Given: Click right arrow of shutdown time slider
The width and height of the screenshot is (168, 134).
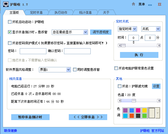Looking at the screenshot, I should 159,46.
